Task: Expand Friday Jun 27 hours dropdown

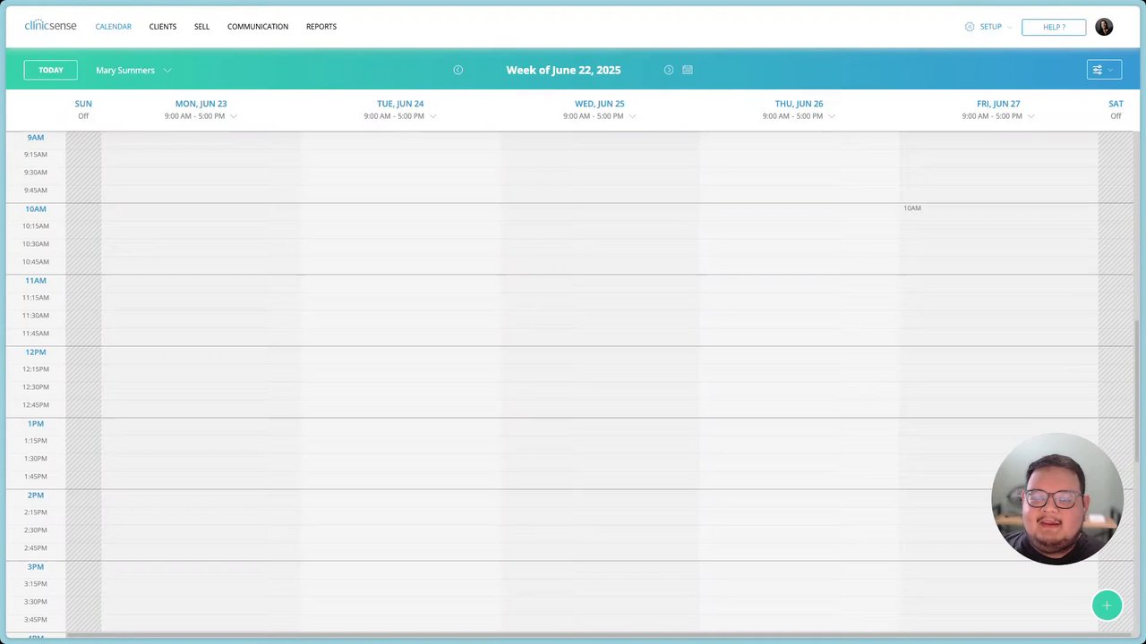Action: pyautogui.click(x=1031, y=116)
